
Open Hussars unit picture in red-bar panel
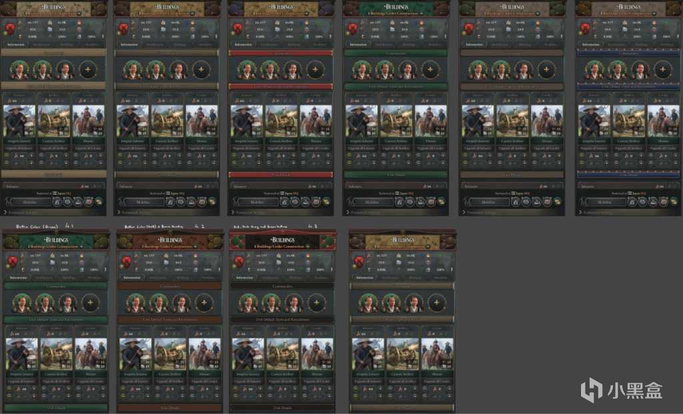coord(315,121)
